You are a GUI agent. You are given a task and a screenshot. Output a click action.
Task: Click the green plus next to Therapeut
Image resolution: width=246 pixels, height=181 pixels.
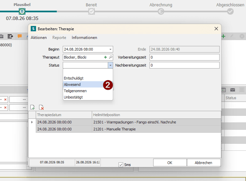click(105, 57)
